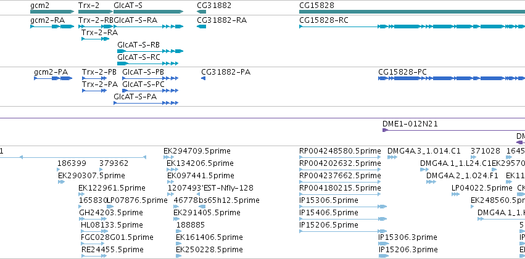This screenshot has height=259, width=525.
Task: Click the GlcAT-S-PA protein label
Action: coord(135,97)
